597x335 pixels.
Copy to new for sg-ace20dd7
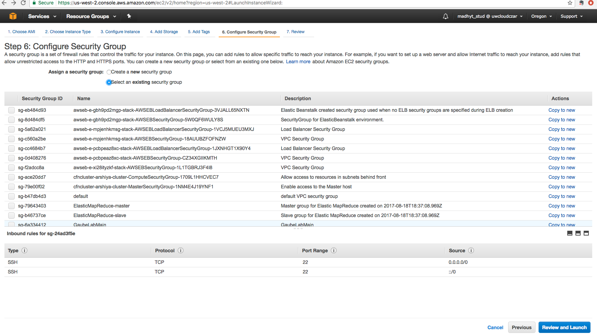[561, 177]
